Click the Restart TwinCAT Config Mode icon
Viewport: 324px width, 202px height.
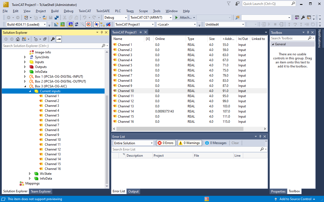tap(70, 24)
